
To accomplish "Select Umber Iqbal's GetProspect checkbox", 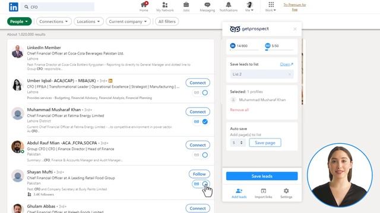I will 205,93.
